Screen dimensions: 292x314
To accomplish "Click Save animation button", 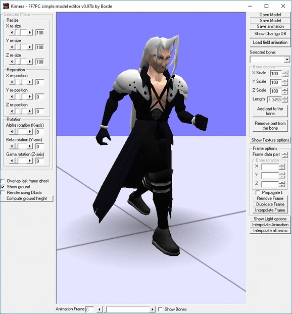I will pyautogui.click(x=270, y=26).
